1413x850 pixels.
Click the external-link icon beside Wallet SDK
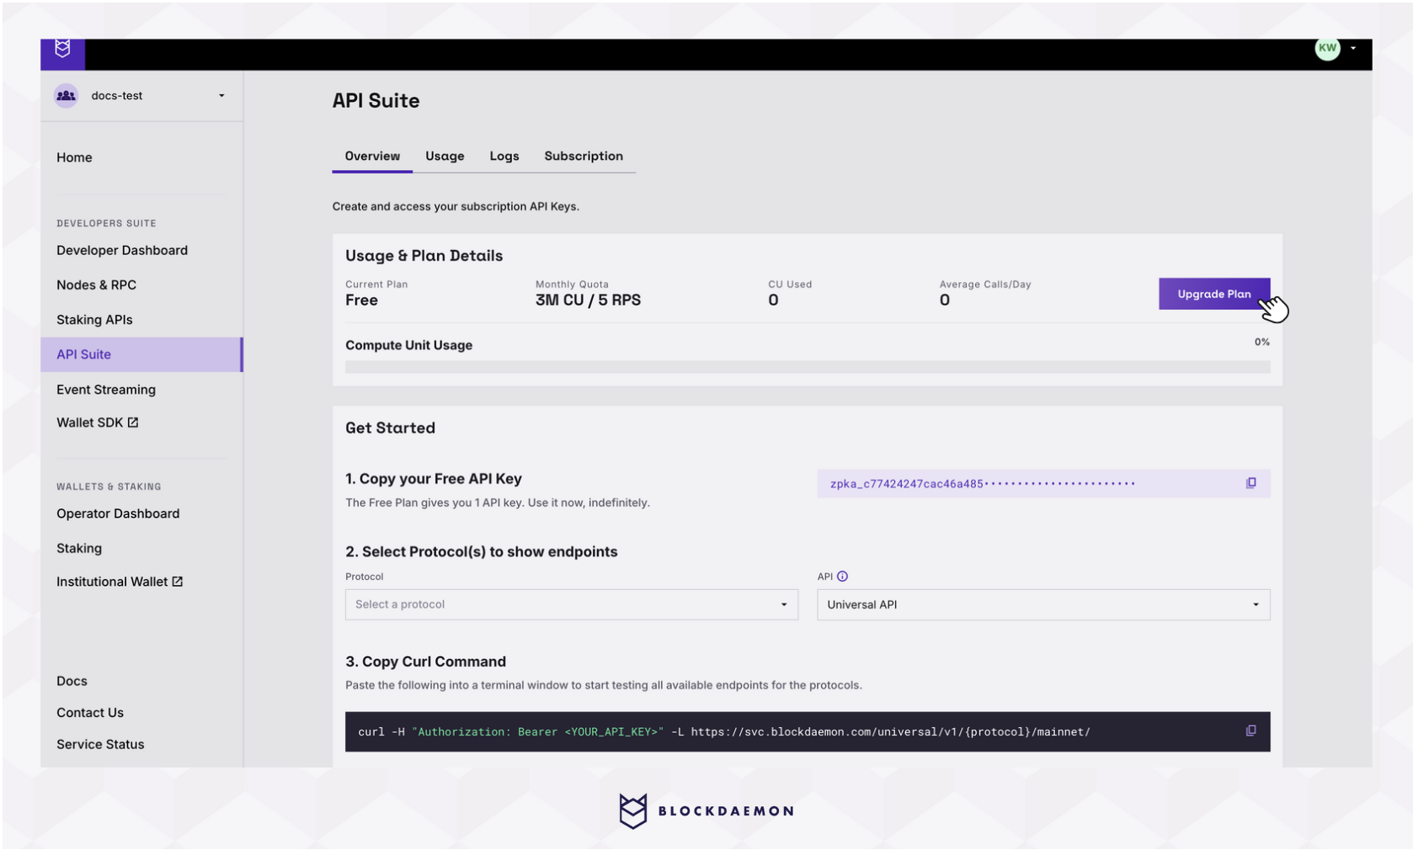coord(133,422)
